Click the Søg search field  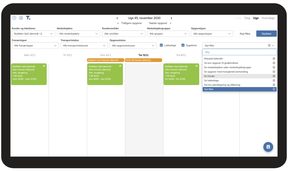[239, 52]
